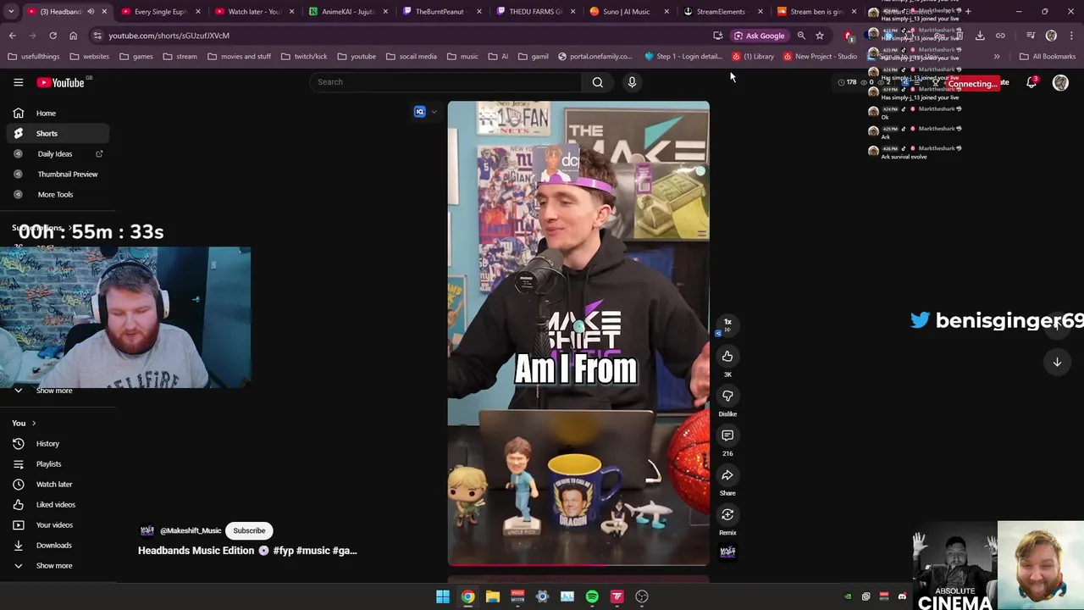Open Chrome three-dot menu
The height and width of the screenshot is (610, 1084).
(x=1071, y=36)
